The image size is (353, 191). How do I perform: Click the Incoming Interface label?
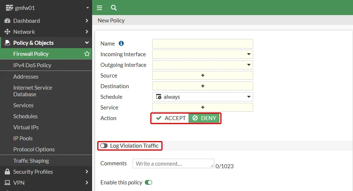click(123, 54)
